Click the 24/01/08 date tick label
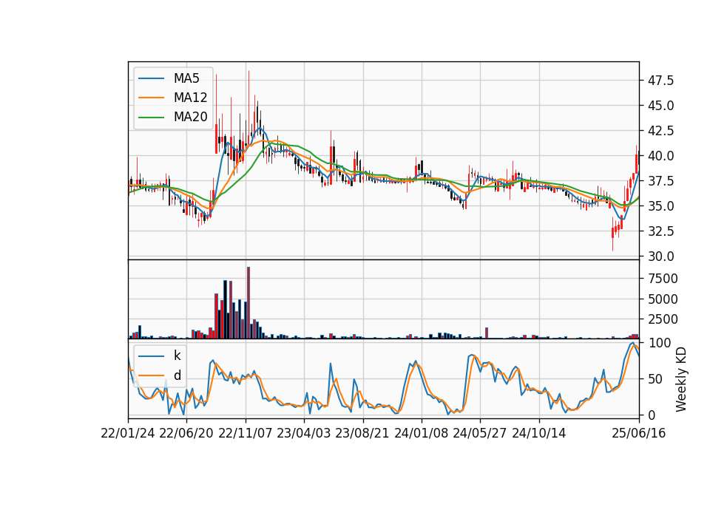710x510 pixels. coord(421,433)
